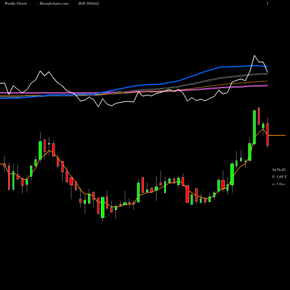The width and height of the screenshot is (290, 290).
Task: Click the final red candle at the chart's right end
Action: coord(267,134)
